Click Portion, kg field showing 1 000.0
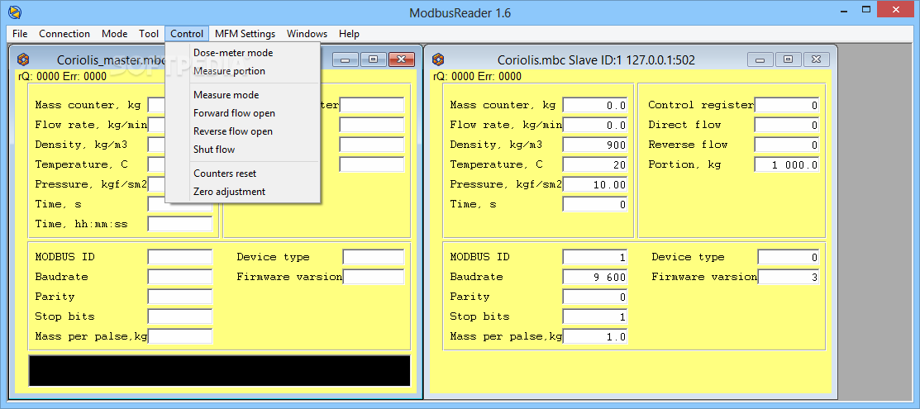Viewport: 920px width, 409px height. tap(787, 165)
